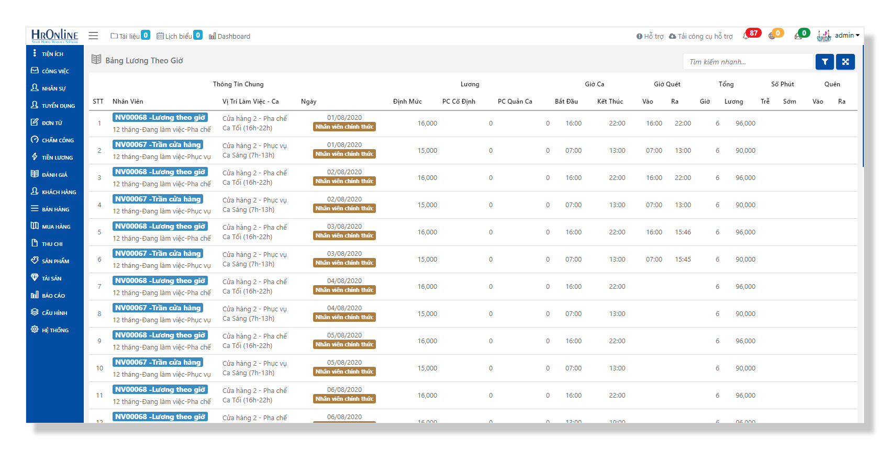
Task: Open employee NV00067 tag in row 4
Action: [x=158, y=199]
